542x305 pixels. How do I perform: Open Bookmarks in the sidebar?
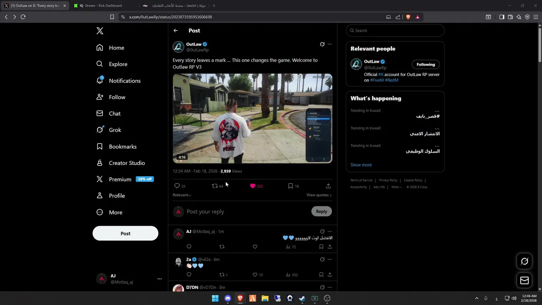[116, 147]
